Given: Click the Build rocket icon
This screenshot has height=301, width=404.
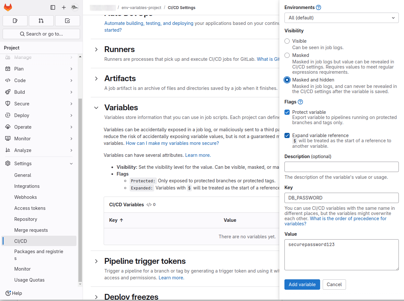Looking at the screenshot, I should click(x=8, y=92).
